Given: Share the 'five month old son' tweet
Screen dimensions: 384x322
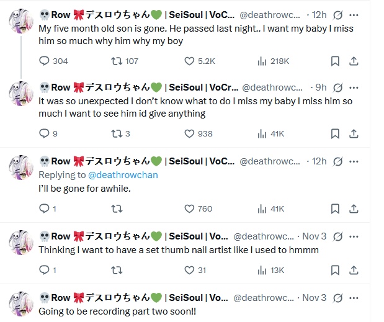Looking at the screenshot, I should click(354, 61).
